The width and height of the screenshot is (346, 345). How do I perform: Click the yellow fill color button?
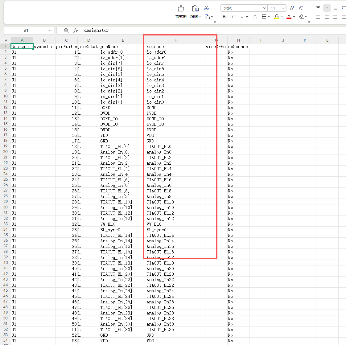pos(277,17)
